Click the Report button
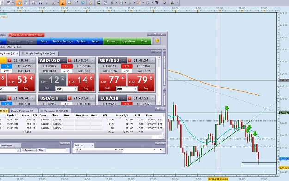This screenshot has height=181, width=289. (x=95, y=41)
